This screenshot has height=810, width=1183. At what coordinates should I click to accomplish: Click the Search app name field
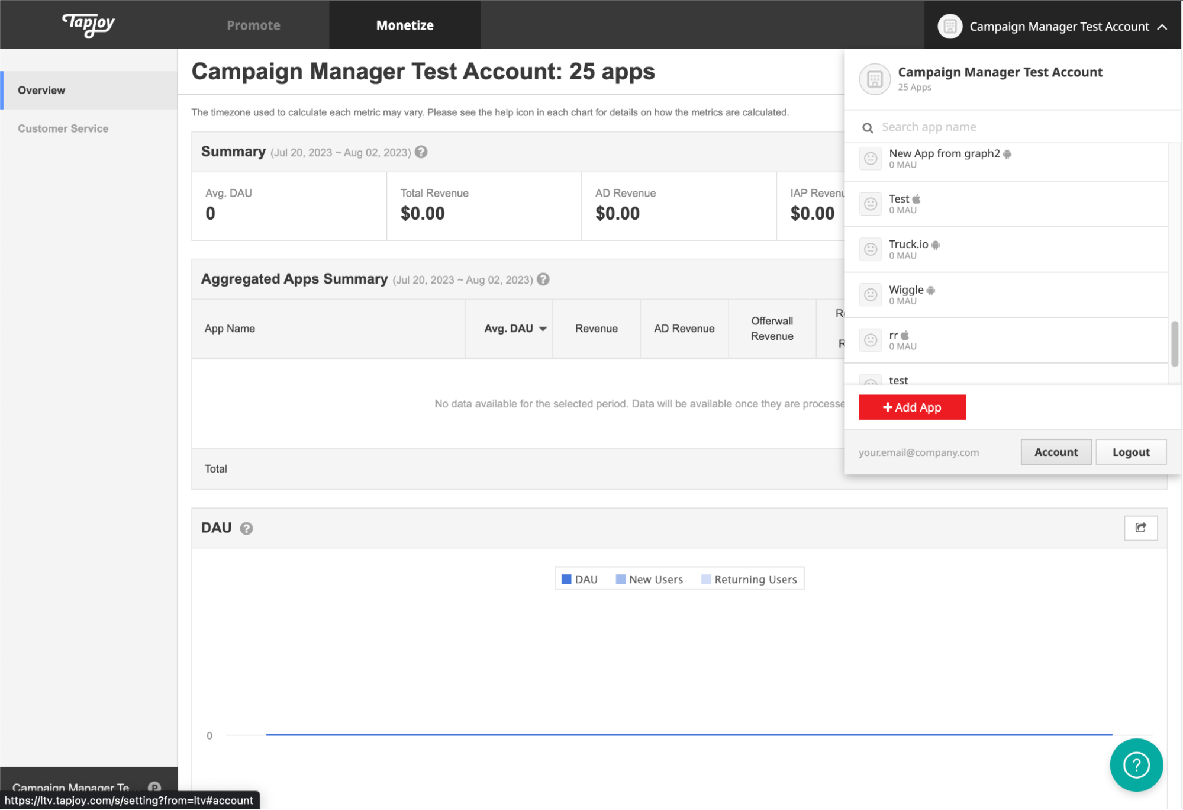pos(1006,127)
